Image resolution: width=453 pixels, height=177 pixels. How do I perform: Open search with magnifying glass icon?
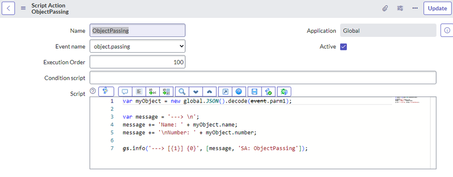182,92
